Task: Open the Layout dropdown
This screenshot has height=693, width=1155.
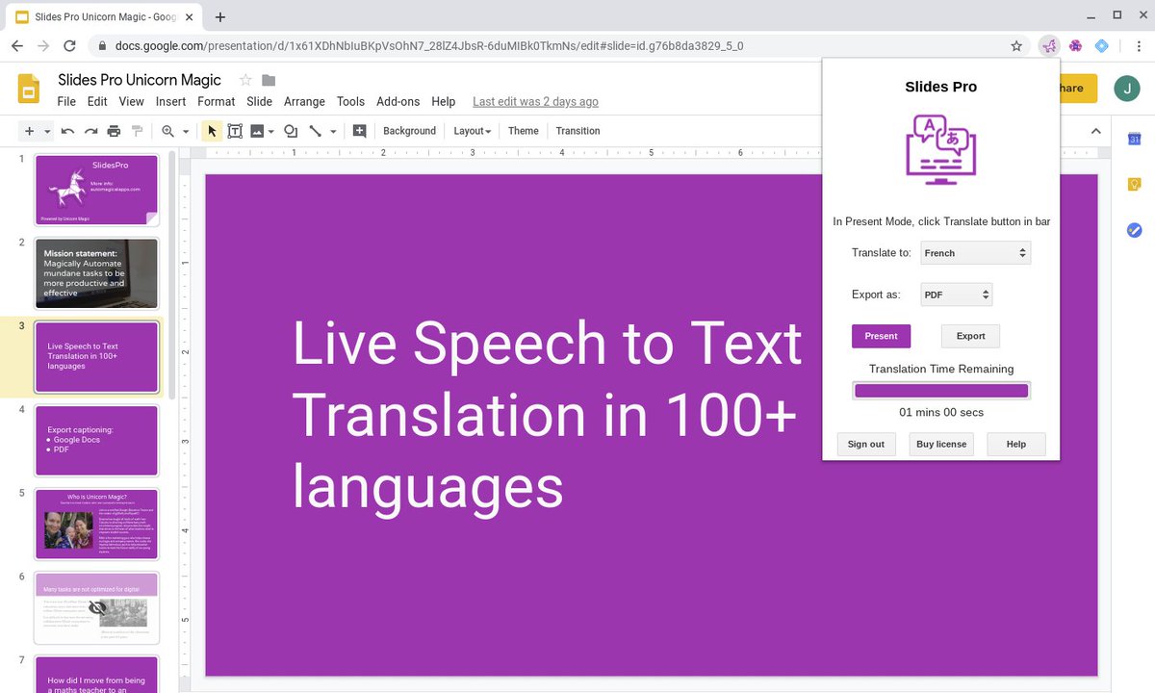Action: coord(473,131)
